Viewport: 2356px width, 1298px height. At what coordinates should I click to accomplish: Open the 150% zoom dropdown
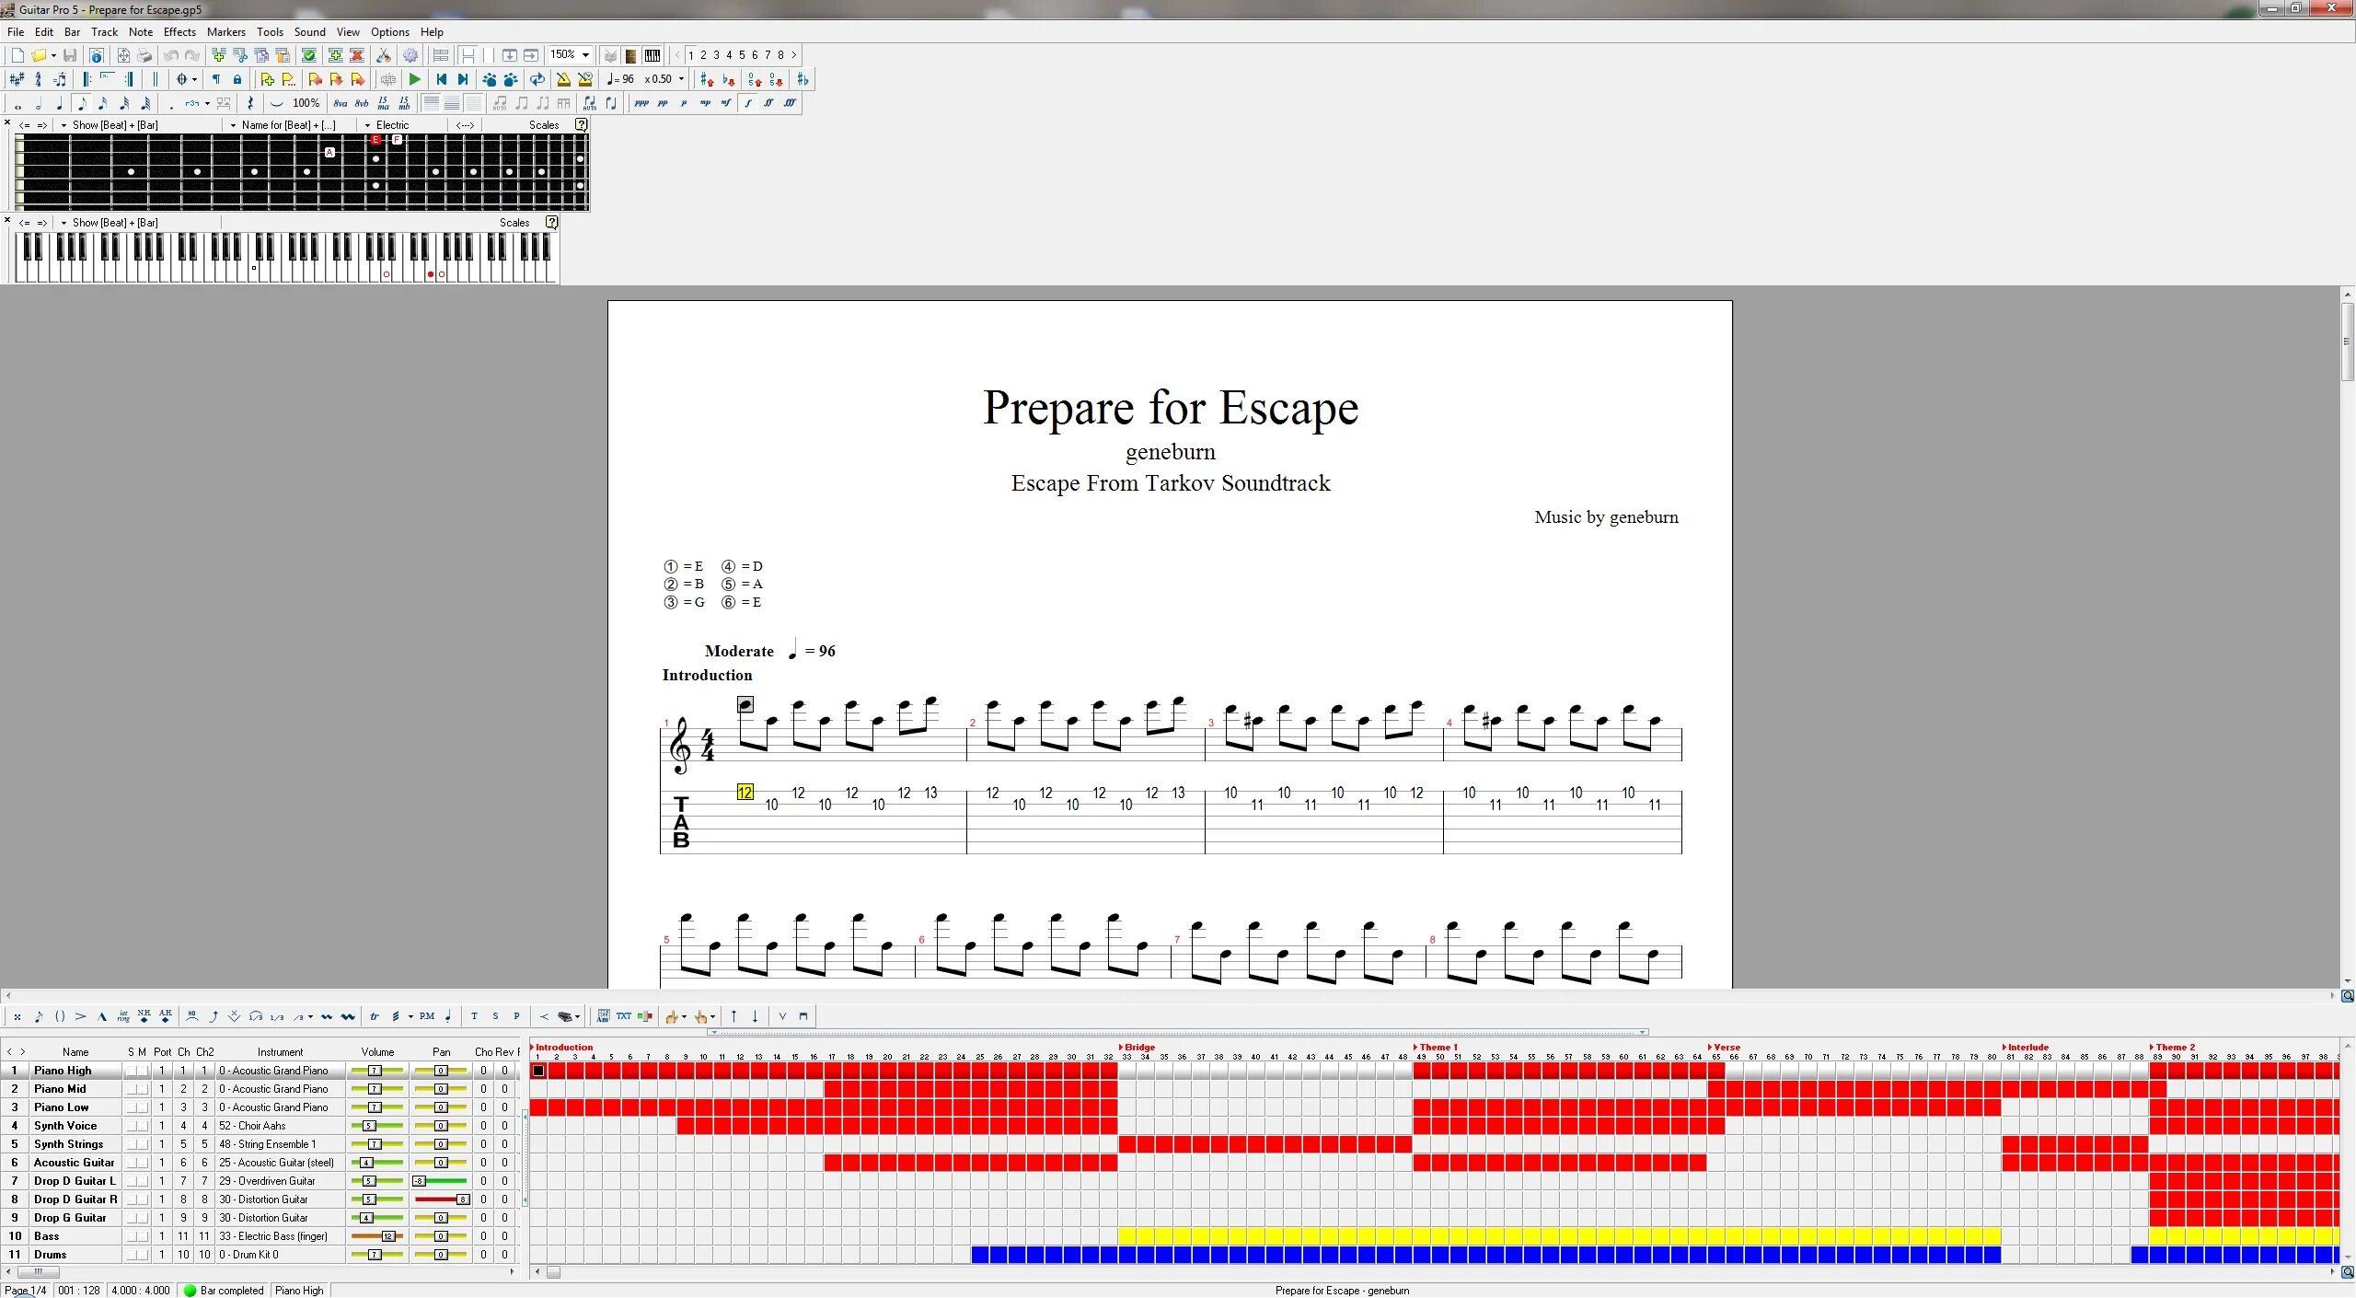coord(585,56)
